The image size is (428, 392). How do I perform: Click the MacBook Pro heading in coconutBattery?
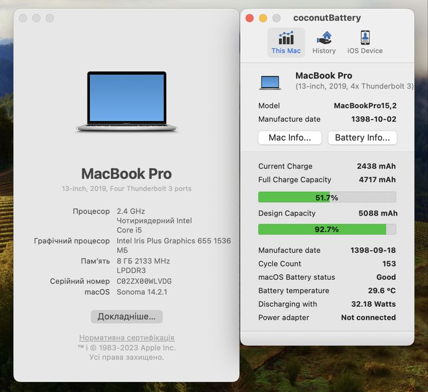[324, 75]
